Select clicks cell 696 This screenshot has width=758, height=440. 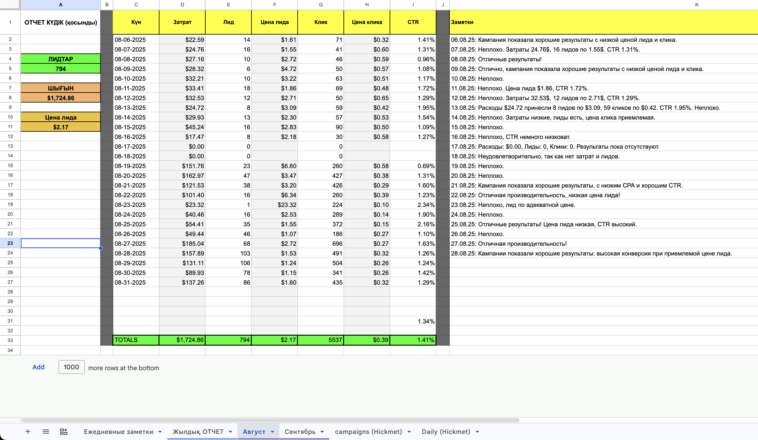tap(321, 243)
